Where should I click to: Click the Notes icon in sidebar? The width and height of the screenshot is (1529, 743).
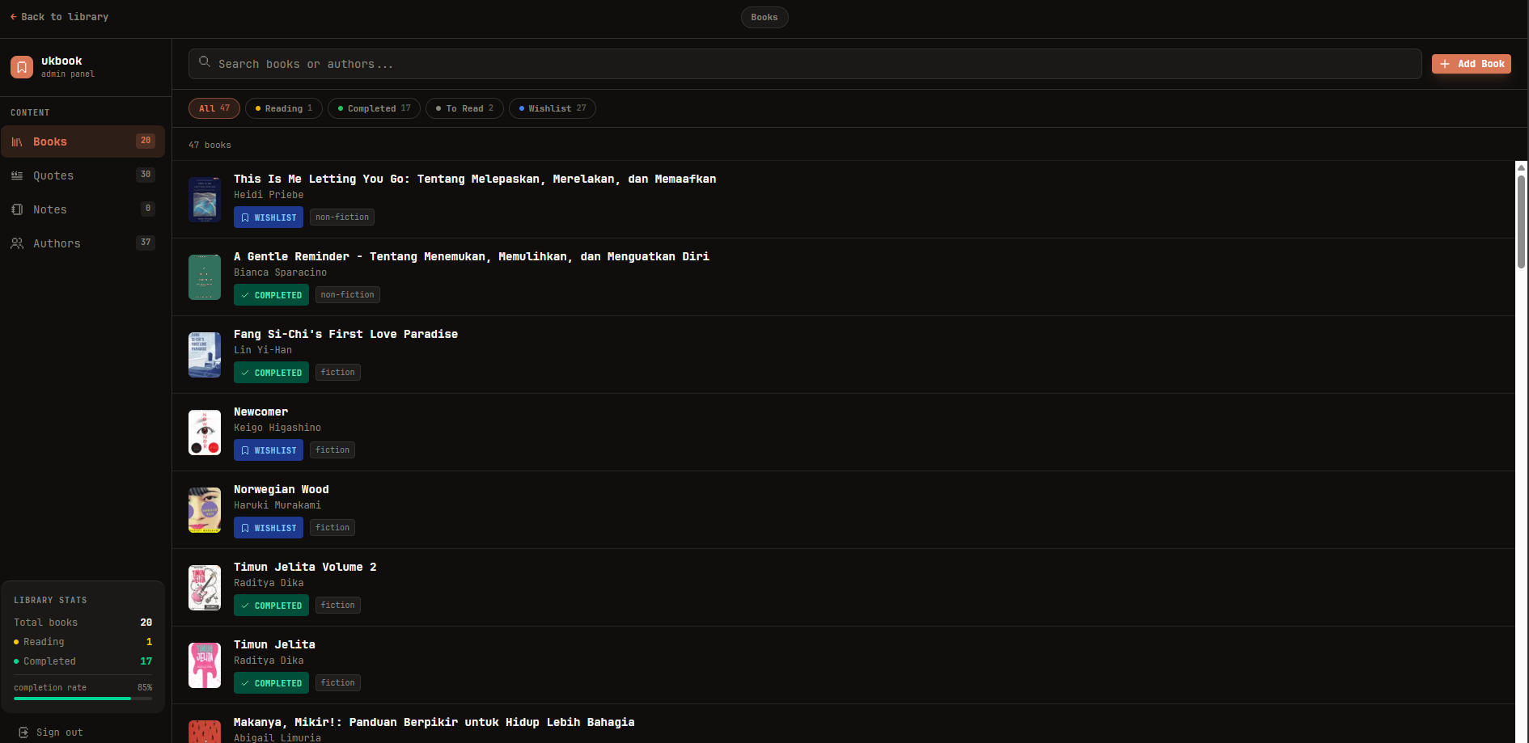[17, 209]
